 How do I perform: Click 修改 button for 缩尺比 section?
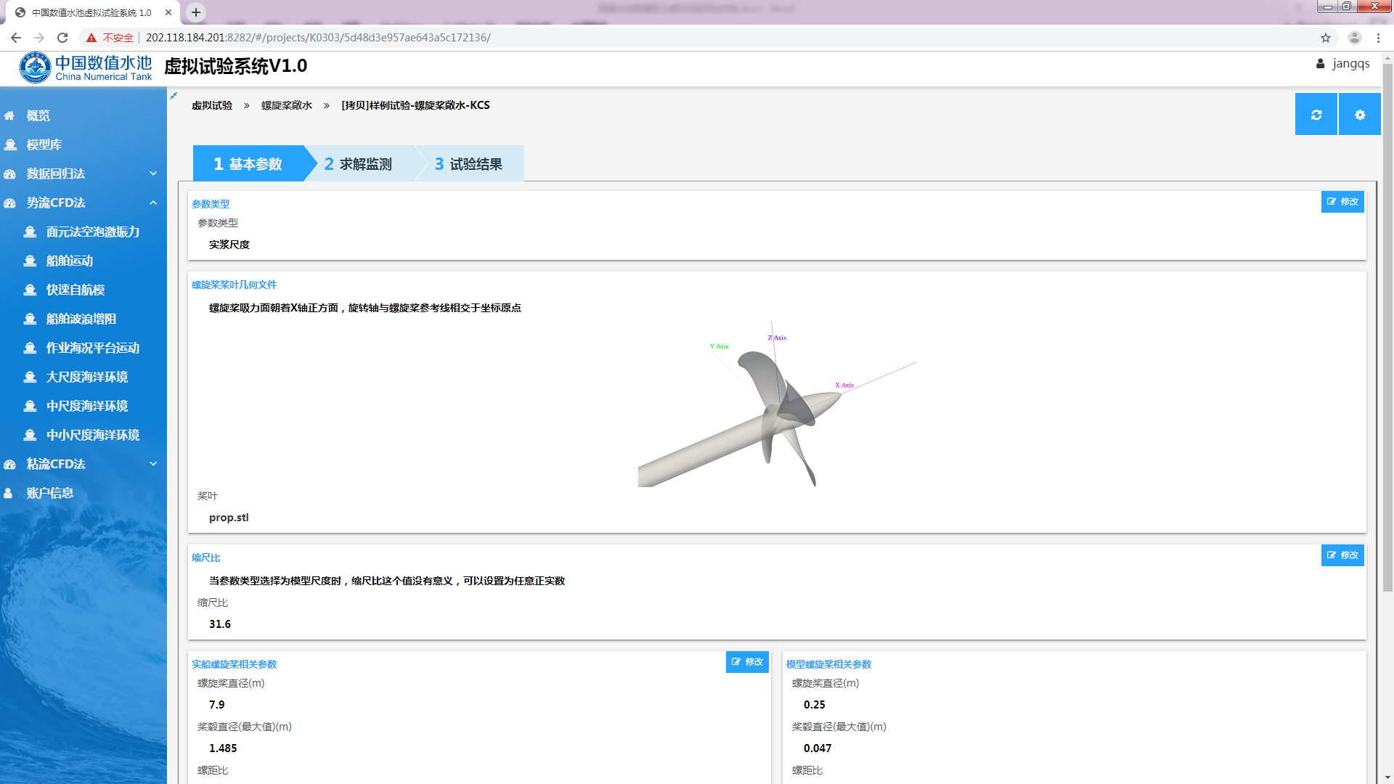pyautogui.click(x=1342, y=555)
